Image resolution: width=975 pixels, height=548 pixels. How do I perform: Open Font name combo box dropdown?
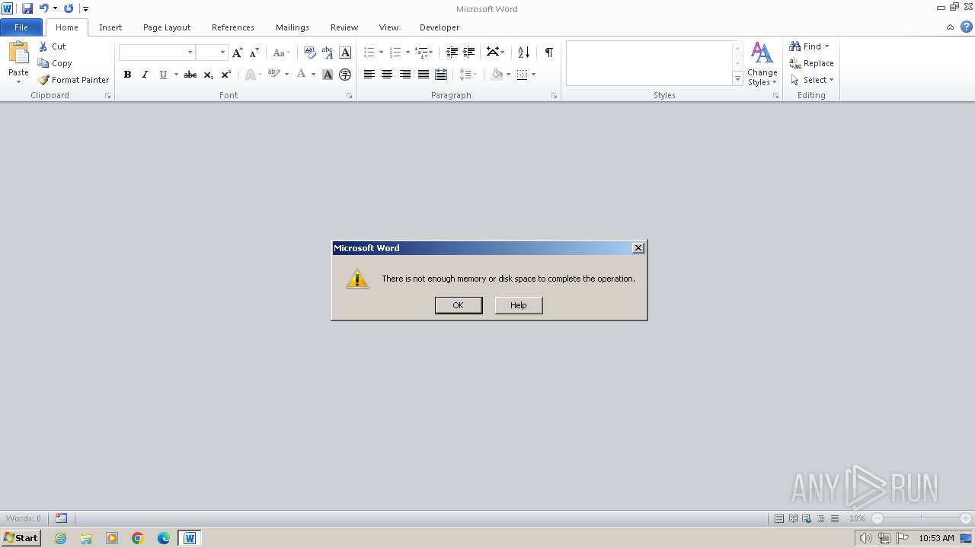tap(190, 53)
